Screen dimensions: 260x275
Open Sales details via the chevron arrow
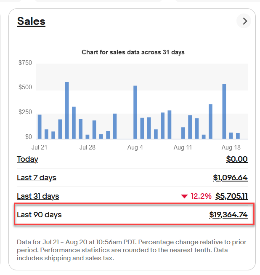point(244,21)
